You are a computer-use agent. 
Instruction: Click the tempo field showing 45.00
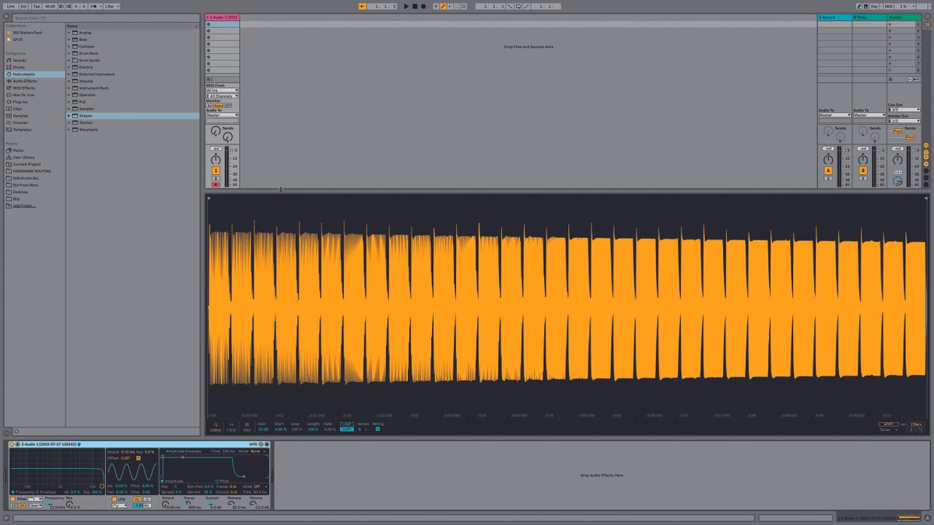51,5
